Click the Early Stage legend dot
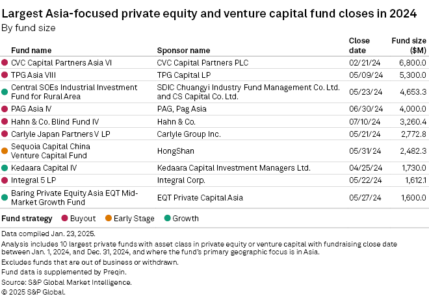 click(x=108, y=219)
